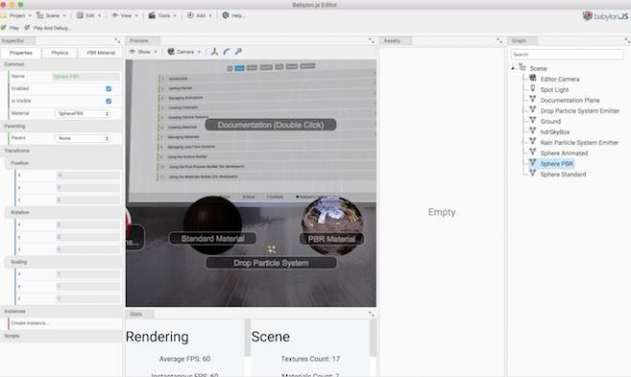631x377 pixels.
Task: Select Rain Particle System Emitter node
Action: (579, 143)
